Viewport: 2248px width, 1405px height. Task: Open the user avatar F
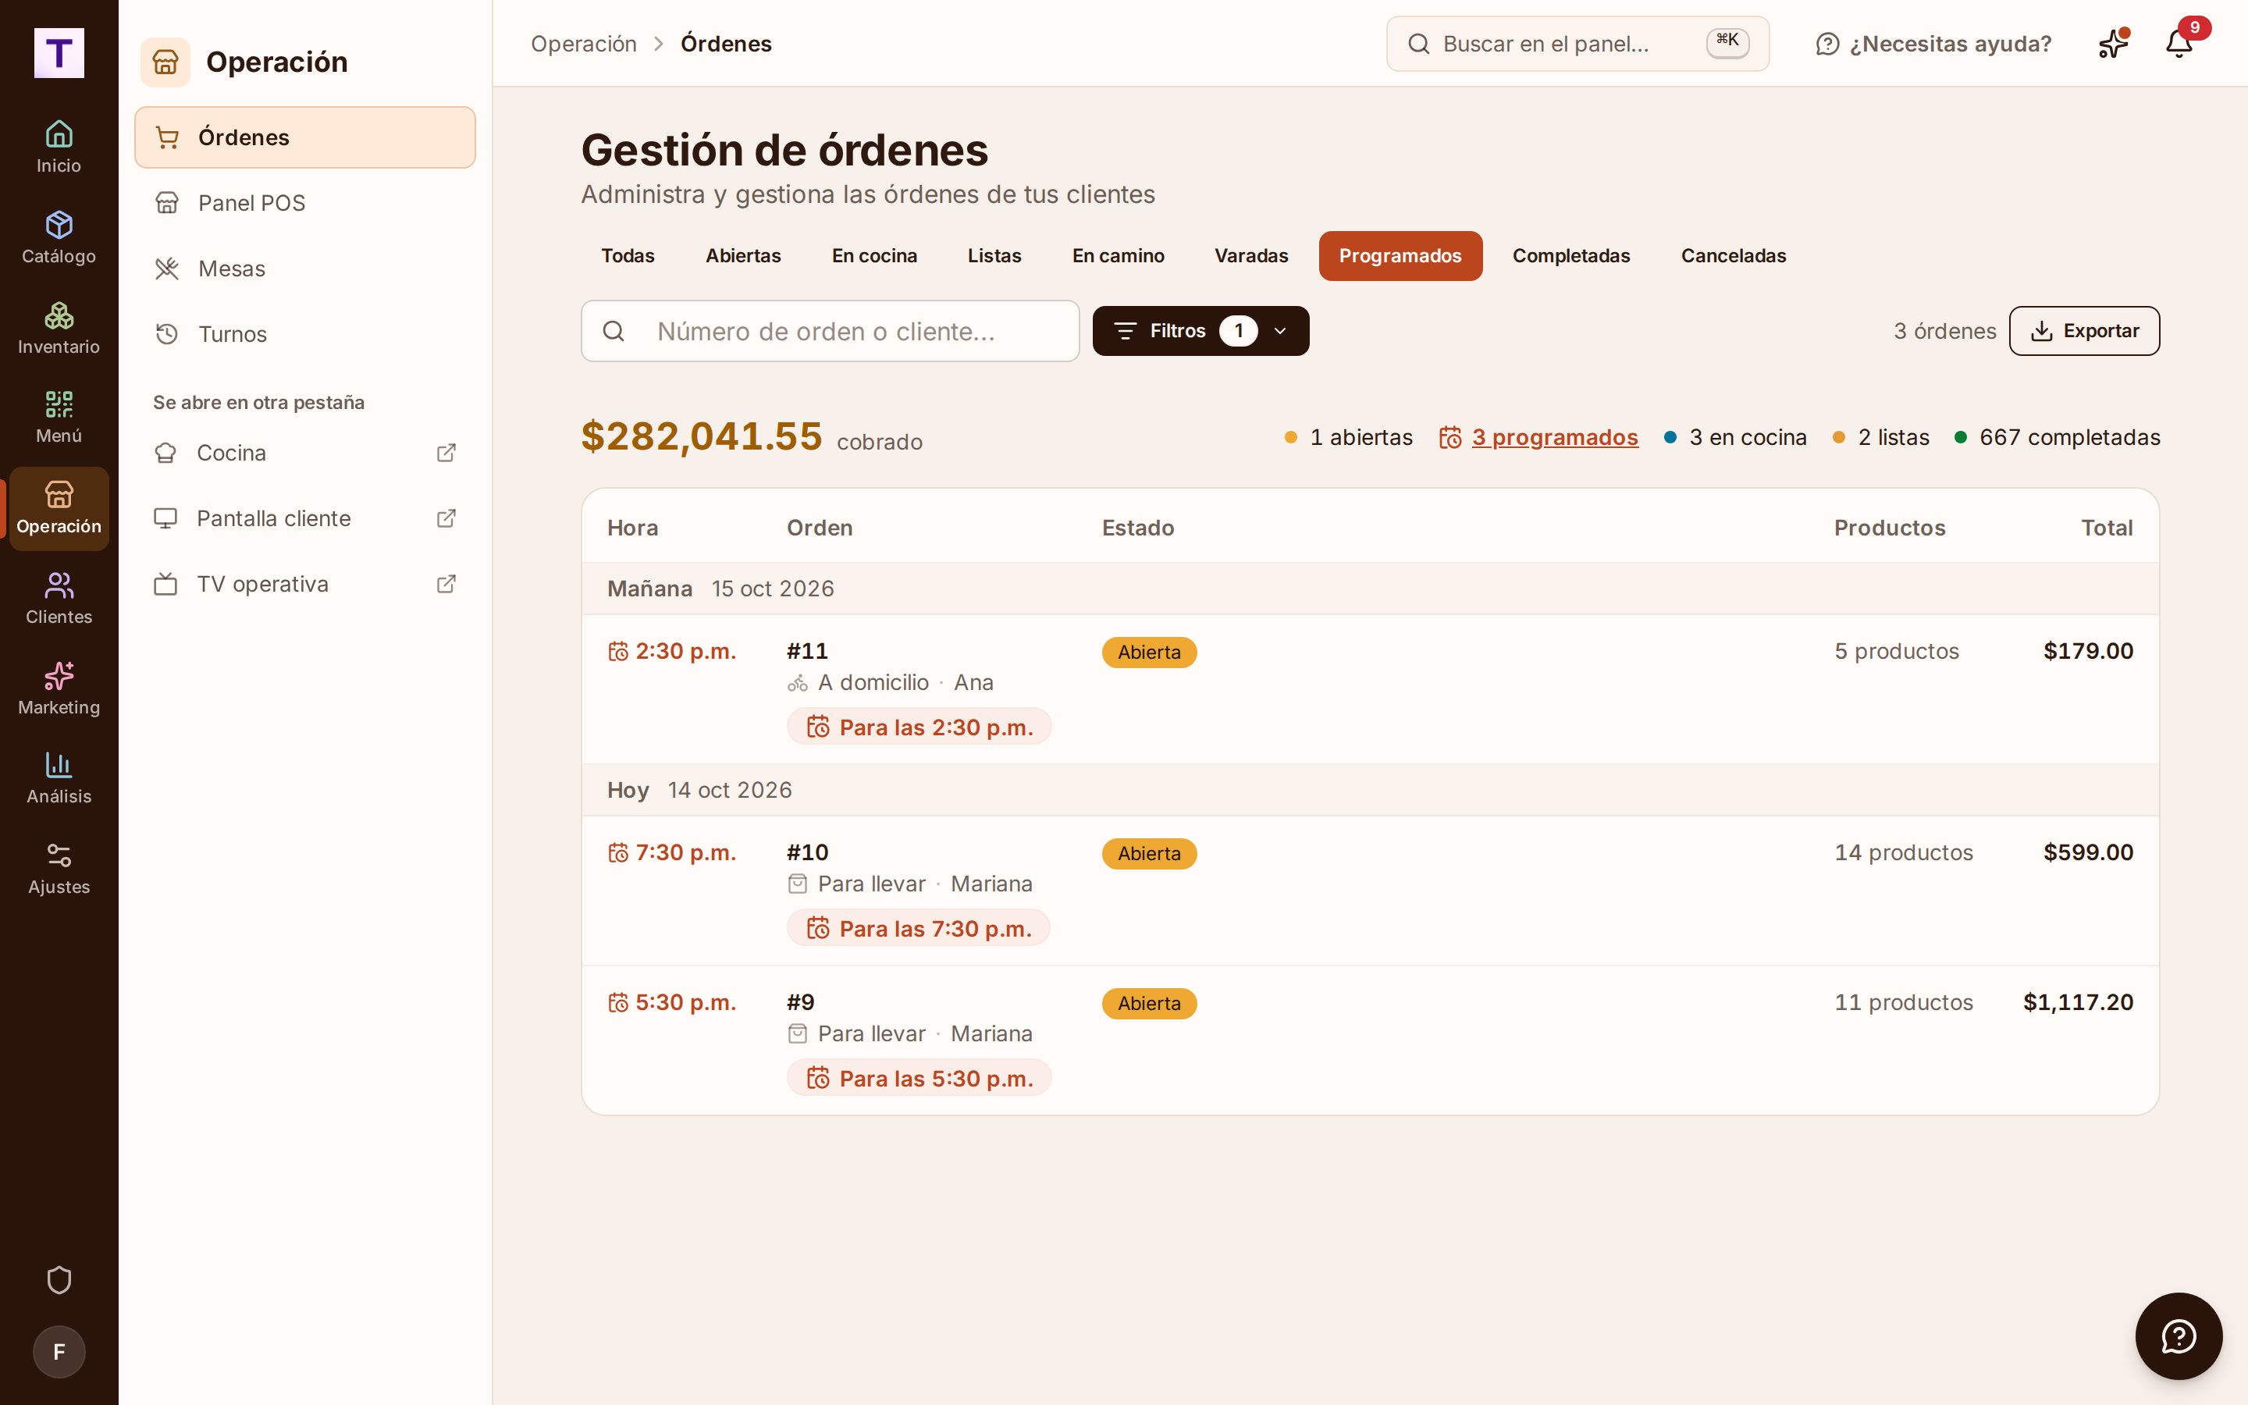coord(59,1351)
